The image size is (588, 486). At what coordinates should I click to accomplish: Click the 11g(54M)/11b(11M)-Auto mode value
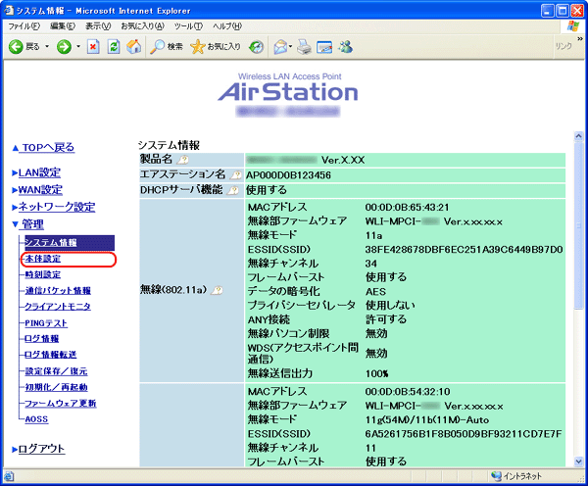(x=427, y=419)
